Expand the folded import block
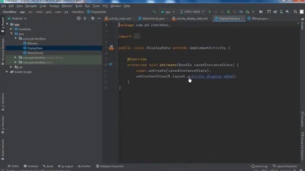 point(137,36)
